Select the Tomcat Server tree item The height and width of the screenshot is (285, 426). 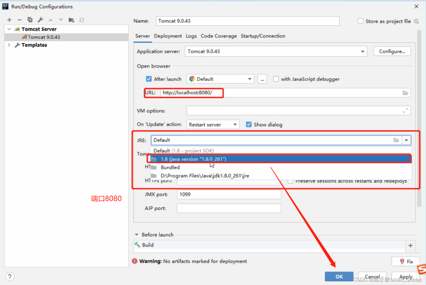pyautogui.click(x=39, y=29)
